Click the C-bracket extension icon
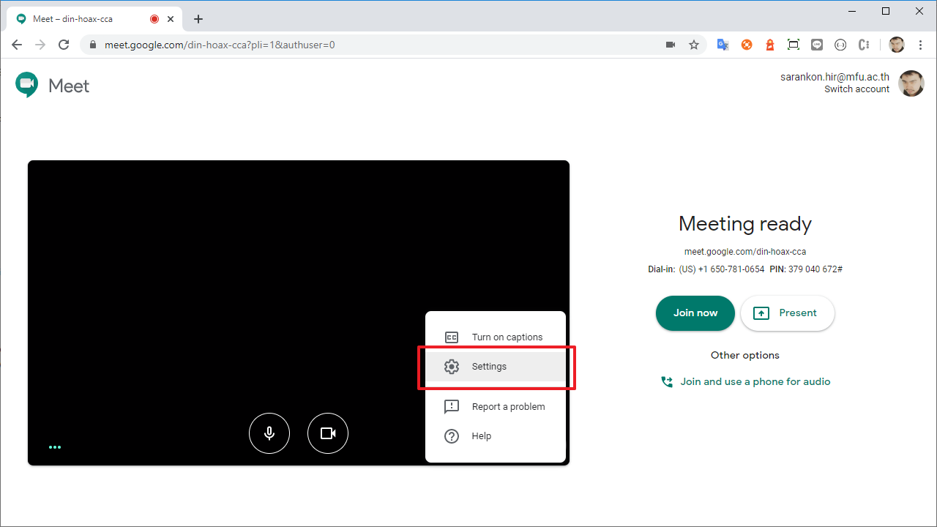This screenshot has height=527, width=937. (864, 45)
